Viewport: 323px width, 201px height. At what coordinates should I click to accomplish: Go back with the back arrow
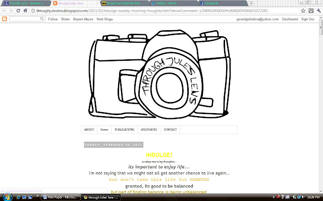point(5,11)
